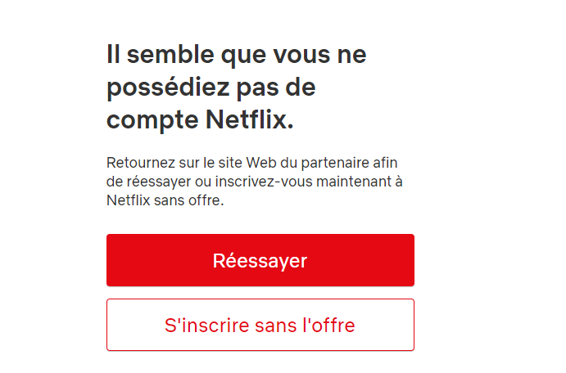The height and width of the screenshot is (373, 566).
Task: Click the word "Retournez" in the paragraph
Action: (x=138, y=163)
